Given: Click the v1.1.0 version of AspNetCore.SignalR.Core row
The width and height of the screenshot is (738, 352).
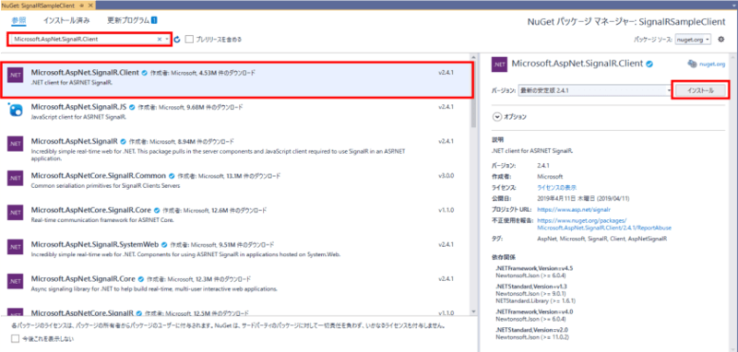Looking at the screenshot, I should [x=446, y=210].
